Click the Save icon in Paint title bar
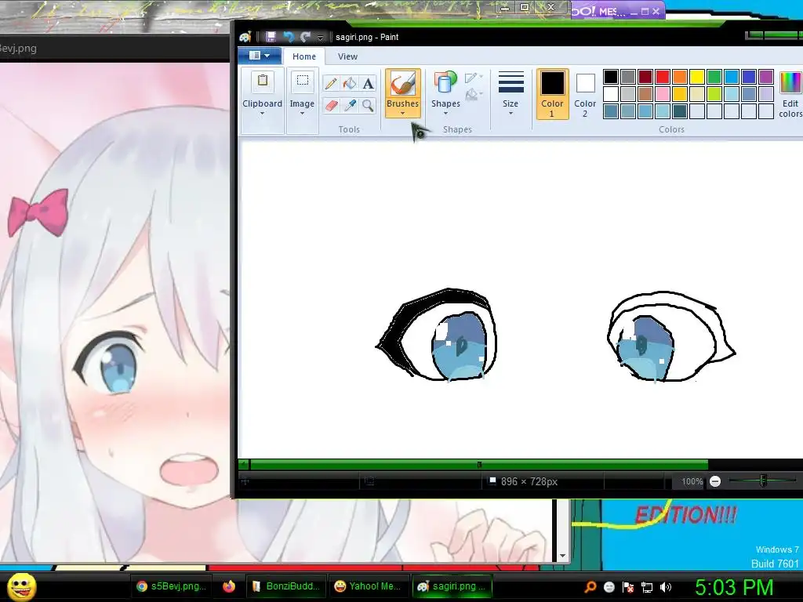Screen dimensions: 803x602 point(271,36)
